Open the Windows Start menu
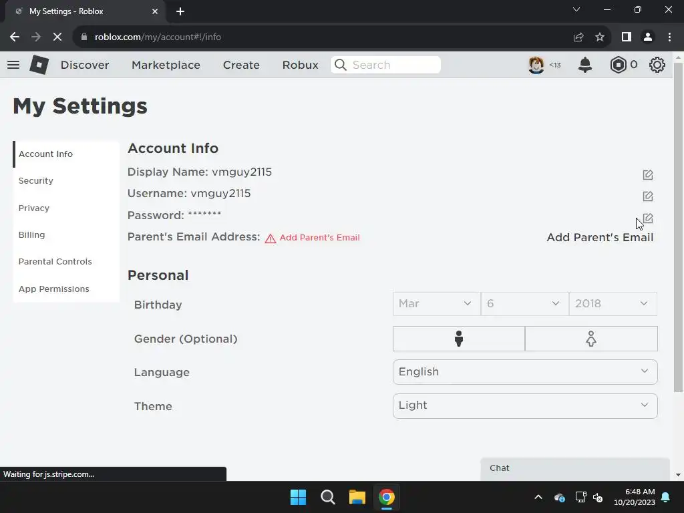The image size is (684, 513). (299, 497)
